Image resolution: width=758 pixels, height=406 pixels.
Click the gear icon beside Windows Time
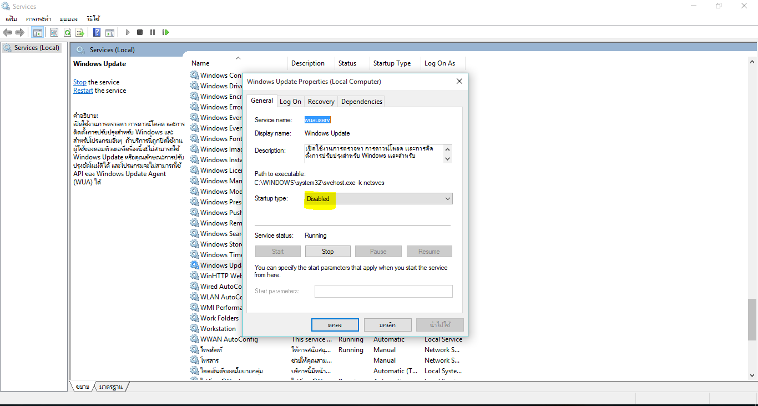[x=194, y=254]
